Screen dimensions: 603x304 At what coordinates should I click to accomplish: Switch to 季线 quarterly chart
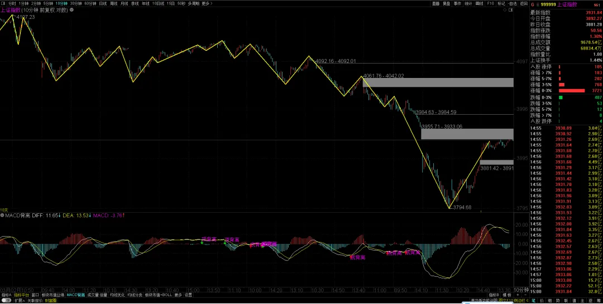(135, 3)
